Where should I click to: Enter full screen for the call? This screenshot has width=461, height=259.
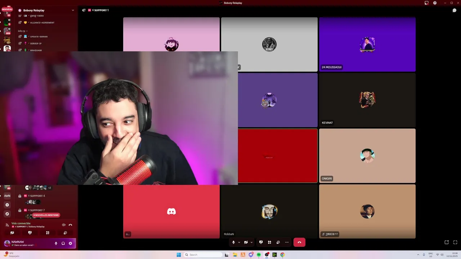[455, 242]
